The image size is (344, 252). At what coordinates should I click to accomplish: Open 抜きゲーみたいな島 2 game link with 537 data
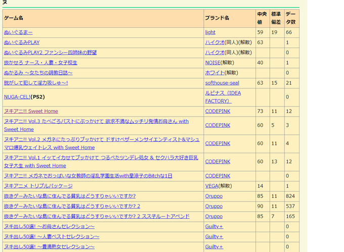(x=72, y=206)
